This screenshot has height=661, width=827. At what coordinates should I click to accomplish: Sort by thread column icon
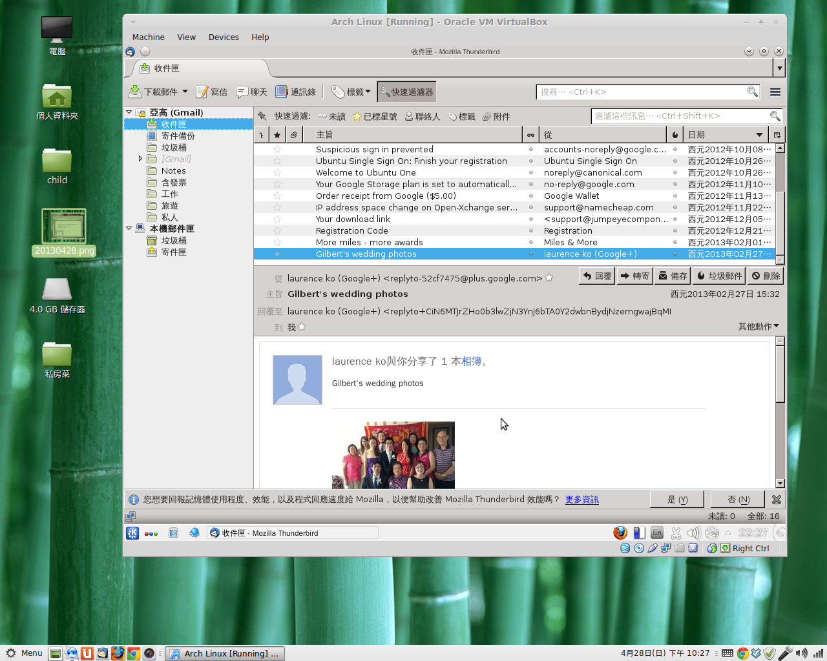[x=261, y=134]
